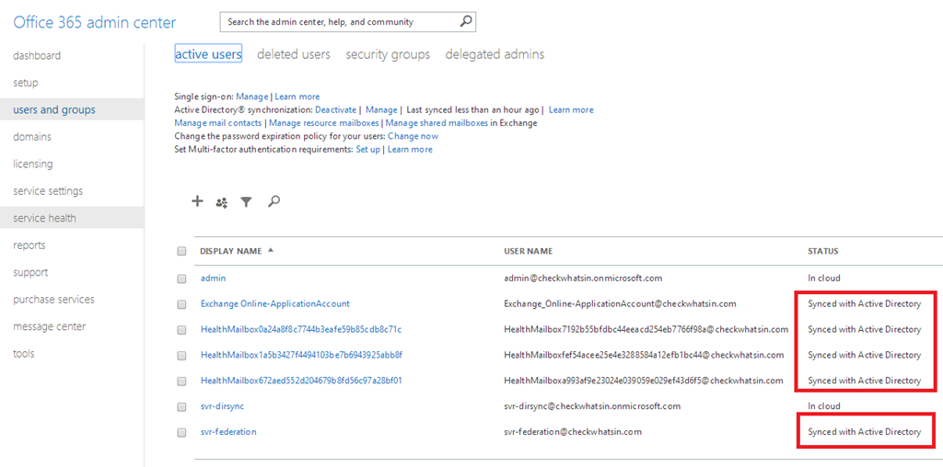Check the HealthMailbox0a24a8f8c7744b3eafe59b85cdb8c71c row box
This screenshot has height=467, width=943.
pos(181,329)
